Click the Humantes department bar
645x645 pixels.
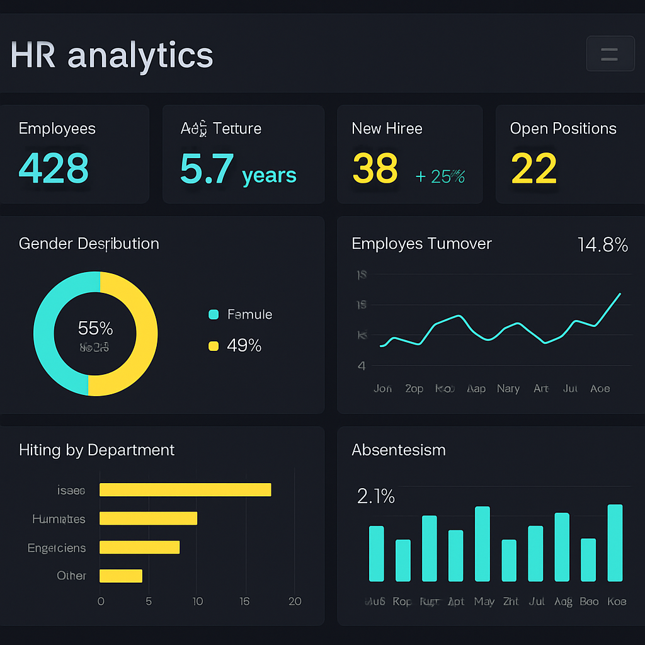coord(148,518)
